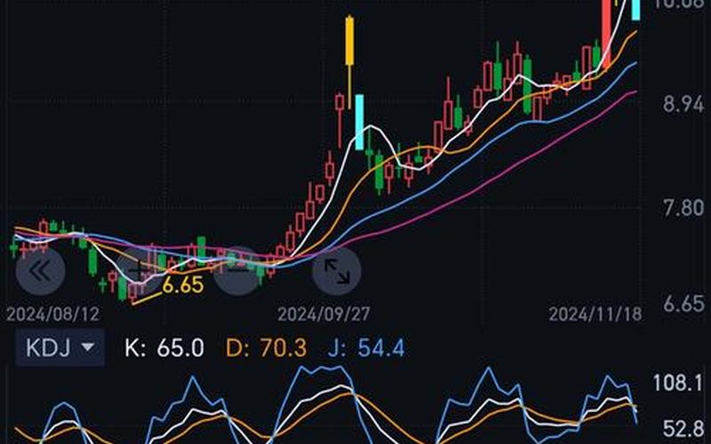Select the large red candlestick at top right
Viewport: 711px width, 444px height.
[606, 33]
